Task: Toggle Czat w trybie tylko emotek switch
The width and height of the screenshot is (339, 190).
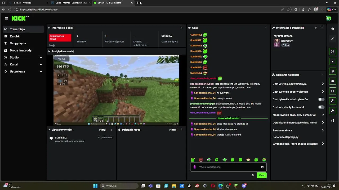Action: (321, 107)
